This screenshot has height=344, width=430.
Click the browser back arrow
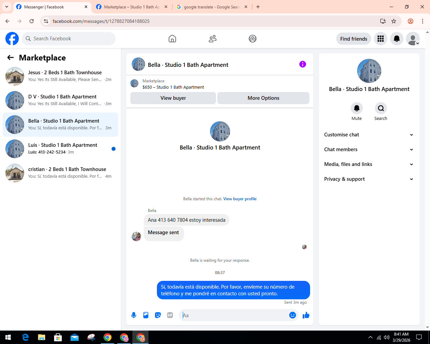tap(7, 21)
